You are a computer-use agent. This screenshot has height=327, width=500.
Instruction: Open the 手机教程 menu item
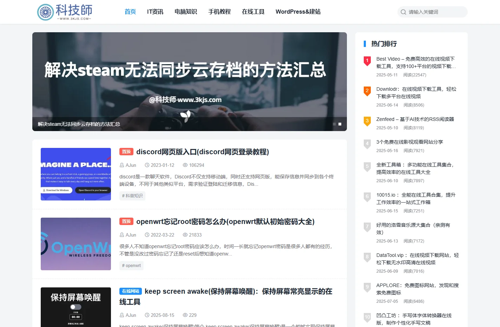click(219, 12)
